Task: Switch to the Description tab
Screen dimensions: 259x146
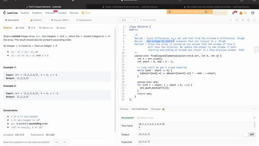Action: point(12,20)
